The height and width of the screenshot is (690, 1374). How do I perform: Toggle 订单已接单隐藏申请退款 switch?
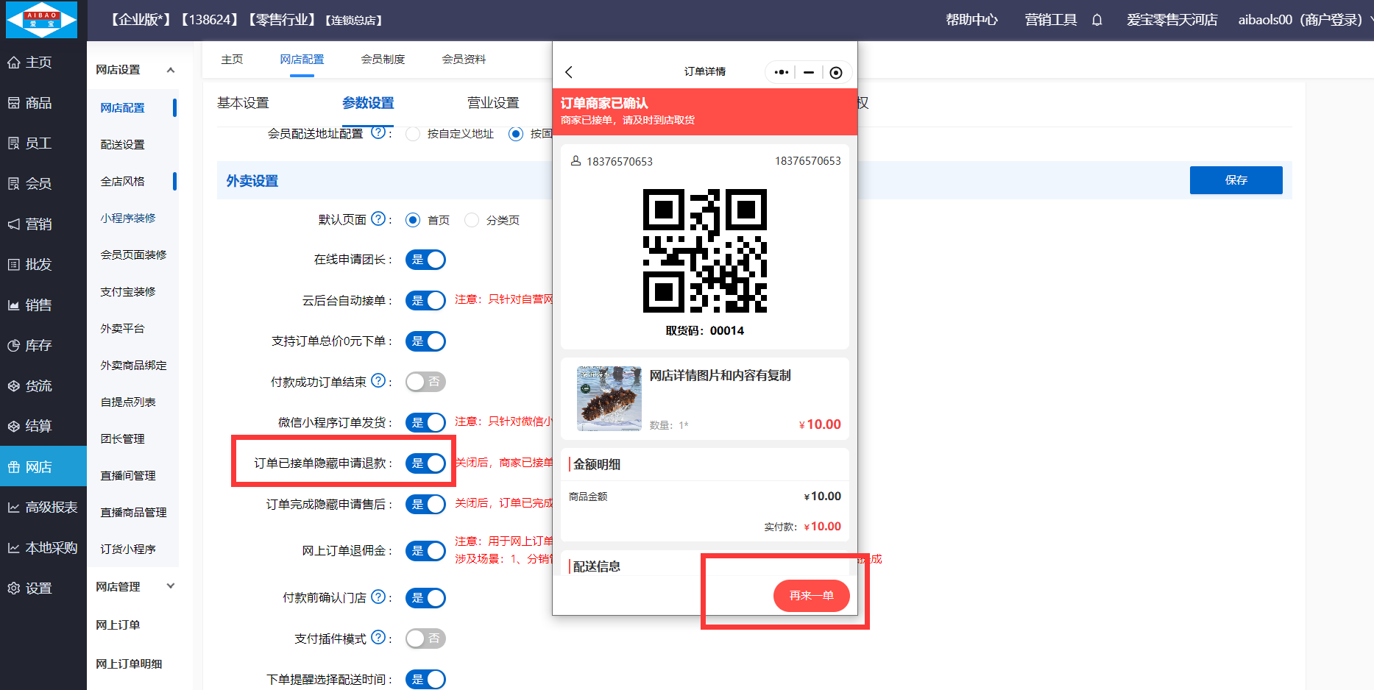point(425,463)
